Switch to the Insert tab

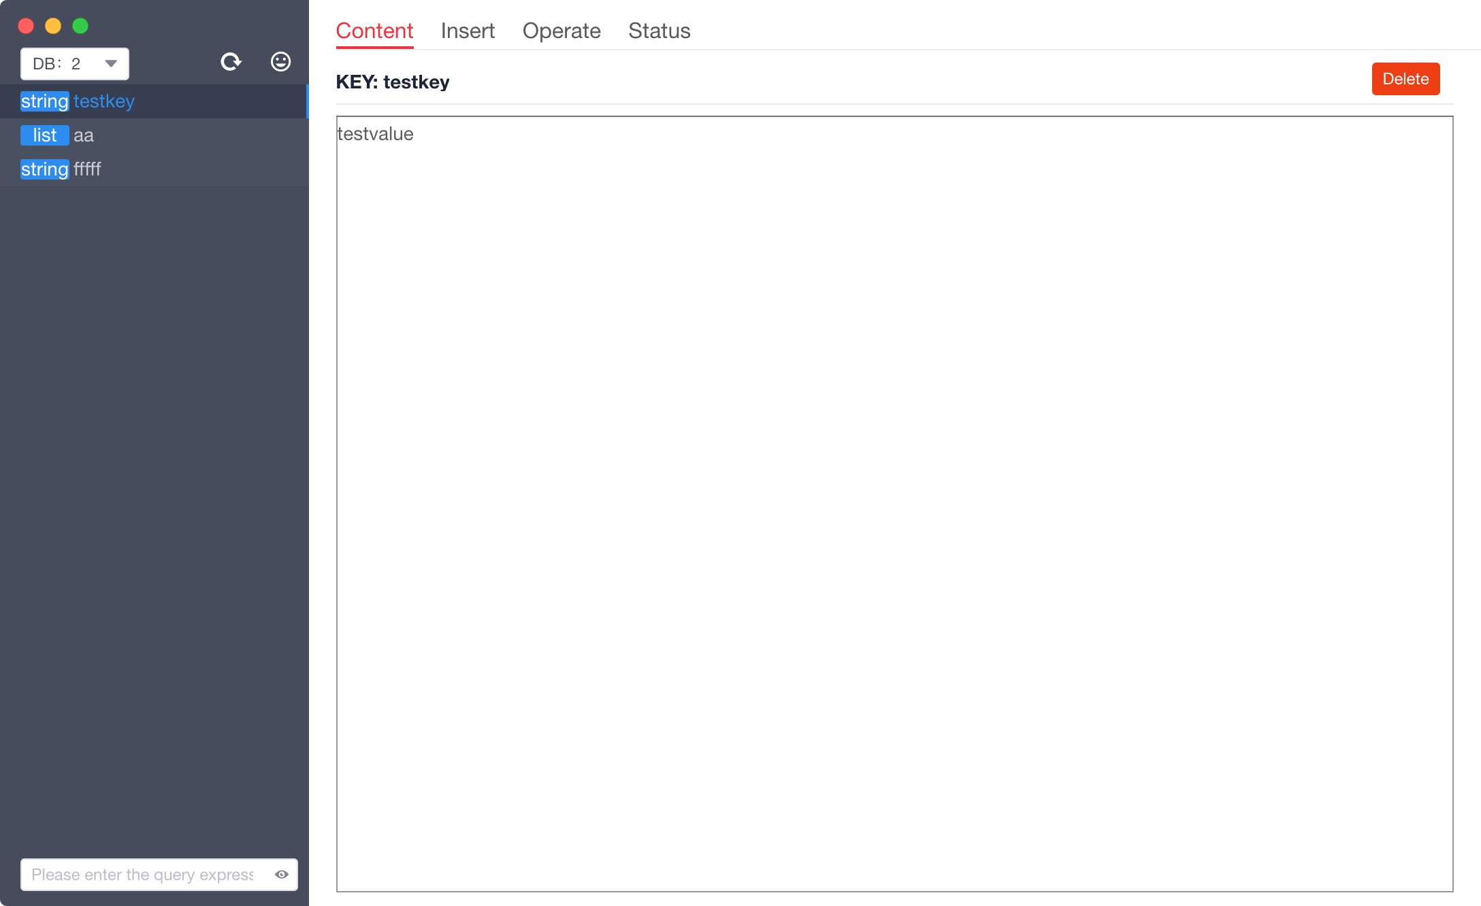(x=468, y=30)
